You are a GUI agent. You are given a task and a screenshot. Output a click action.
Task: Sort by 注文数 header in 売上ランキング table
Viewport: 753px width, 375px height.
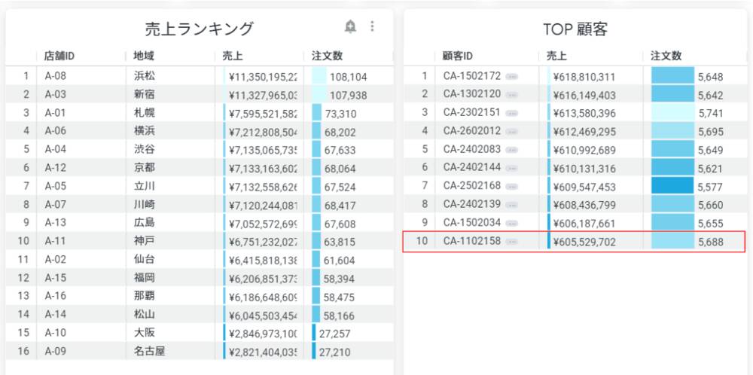click(328, 56)
